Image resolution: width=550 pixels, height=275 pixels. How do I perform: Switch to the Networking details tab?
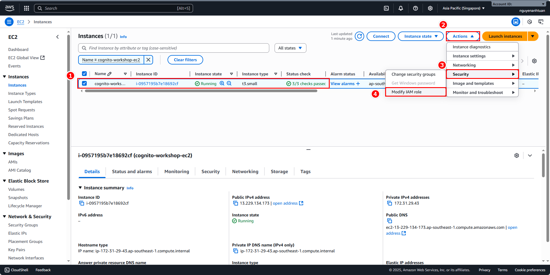(245, 171)
